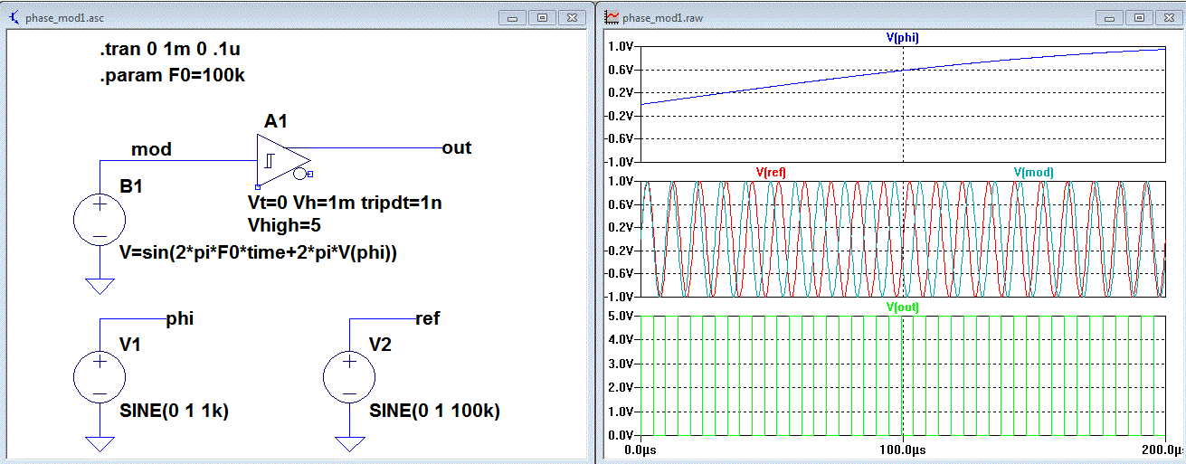Click the ground symbol under V2
This screenshot has height=464, width=1186.
[348, 444]
